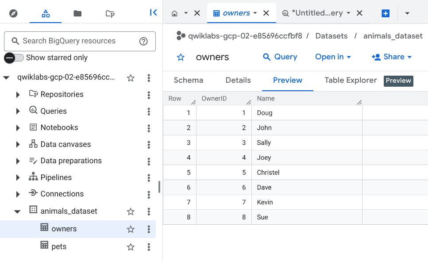The image size is (428, 261).
Task: Click the Query button
Action: click(x=280, y=57)
